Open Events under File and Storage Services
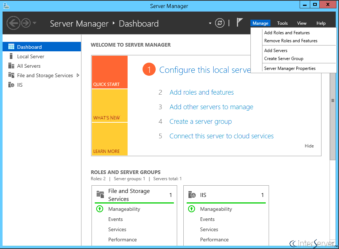This screenshot has height=249, width=339. (x=116, y=219)
